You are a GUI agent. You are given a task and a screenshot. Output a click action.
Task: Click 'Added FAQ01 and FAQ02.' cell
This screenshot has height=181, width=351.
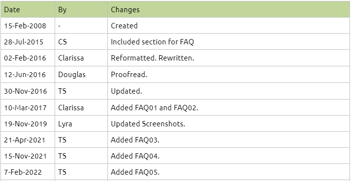pos(229,107)
